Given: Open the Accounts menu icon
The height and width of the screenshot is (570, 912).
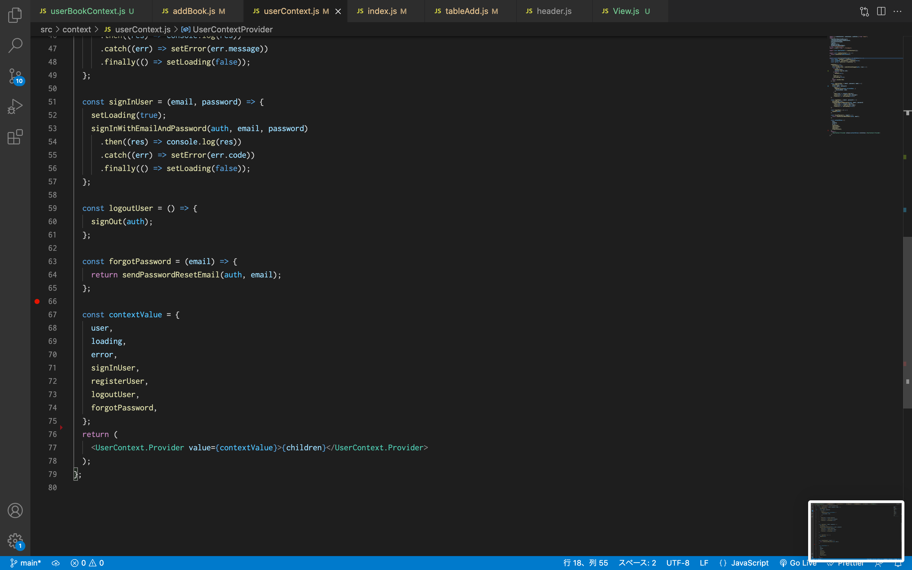Looking at the screenshot, I should (15, 510).
